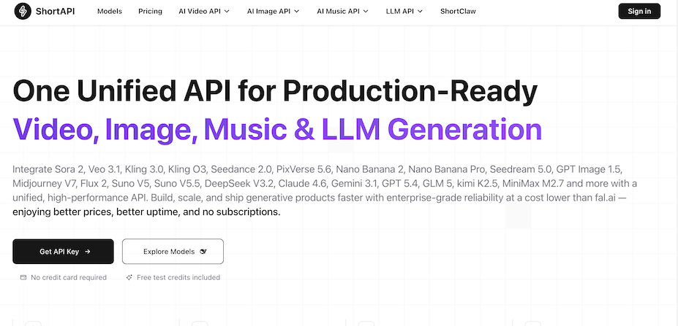
Task: Expand the AI Music API menu
Action: [342, 12]
